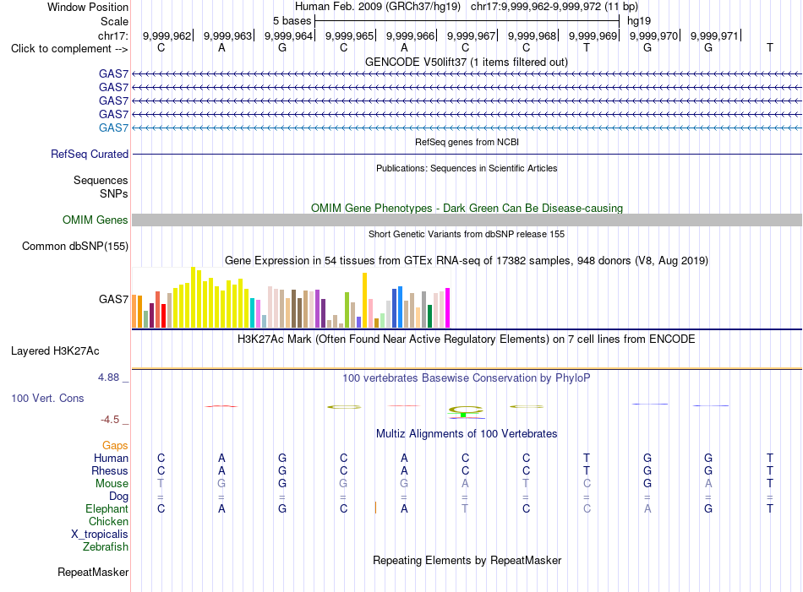Click the 'RepeatMasker' track label
This screenshot has width=803, height=592.
(93, 572)
